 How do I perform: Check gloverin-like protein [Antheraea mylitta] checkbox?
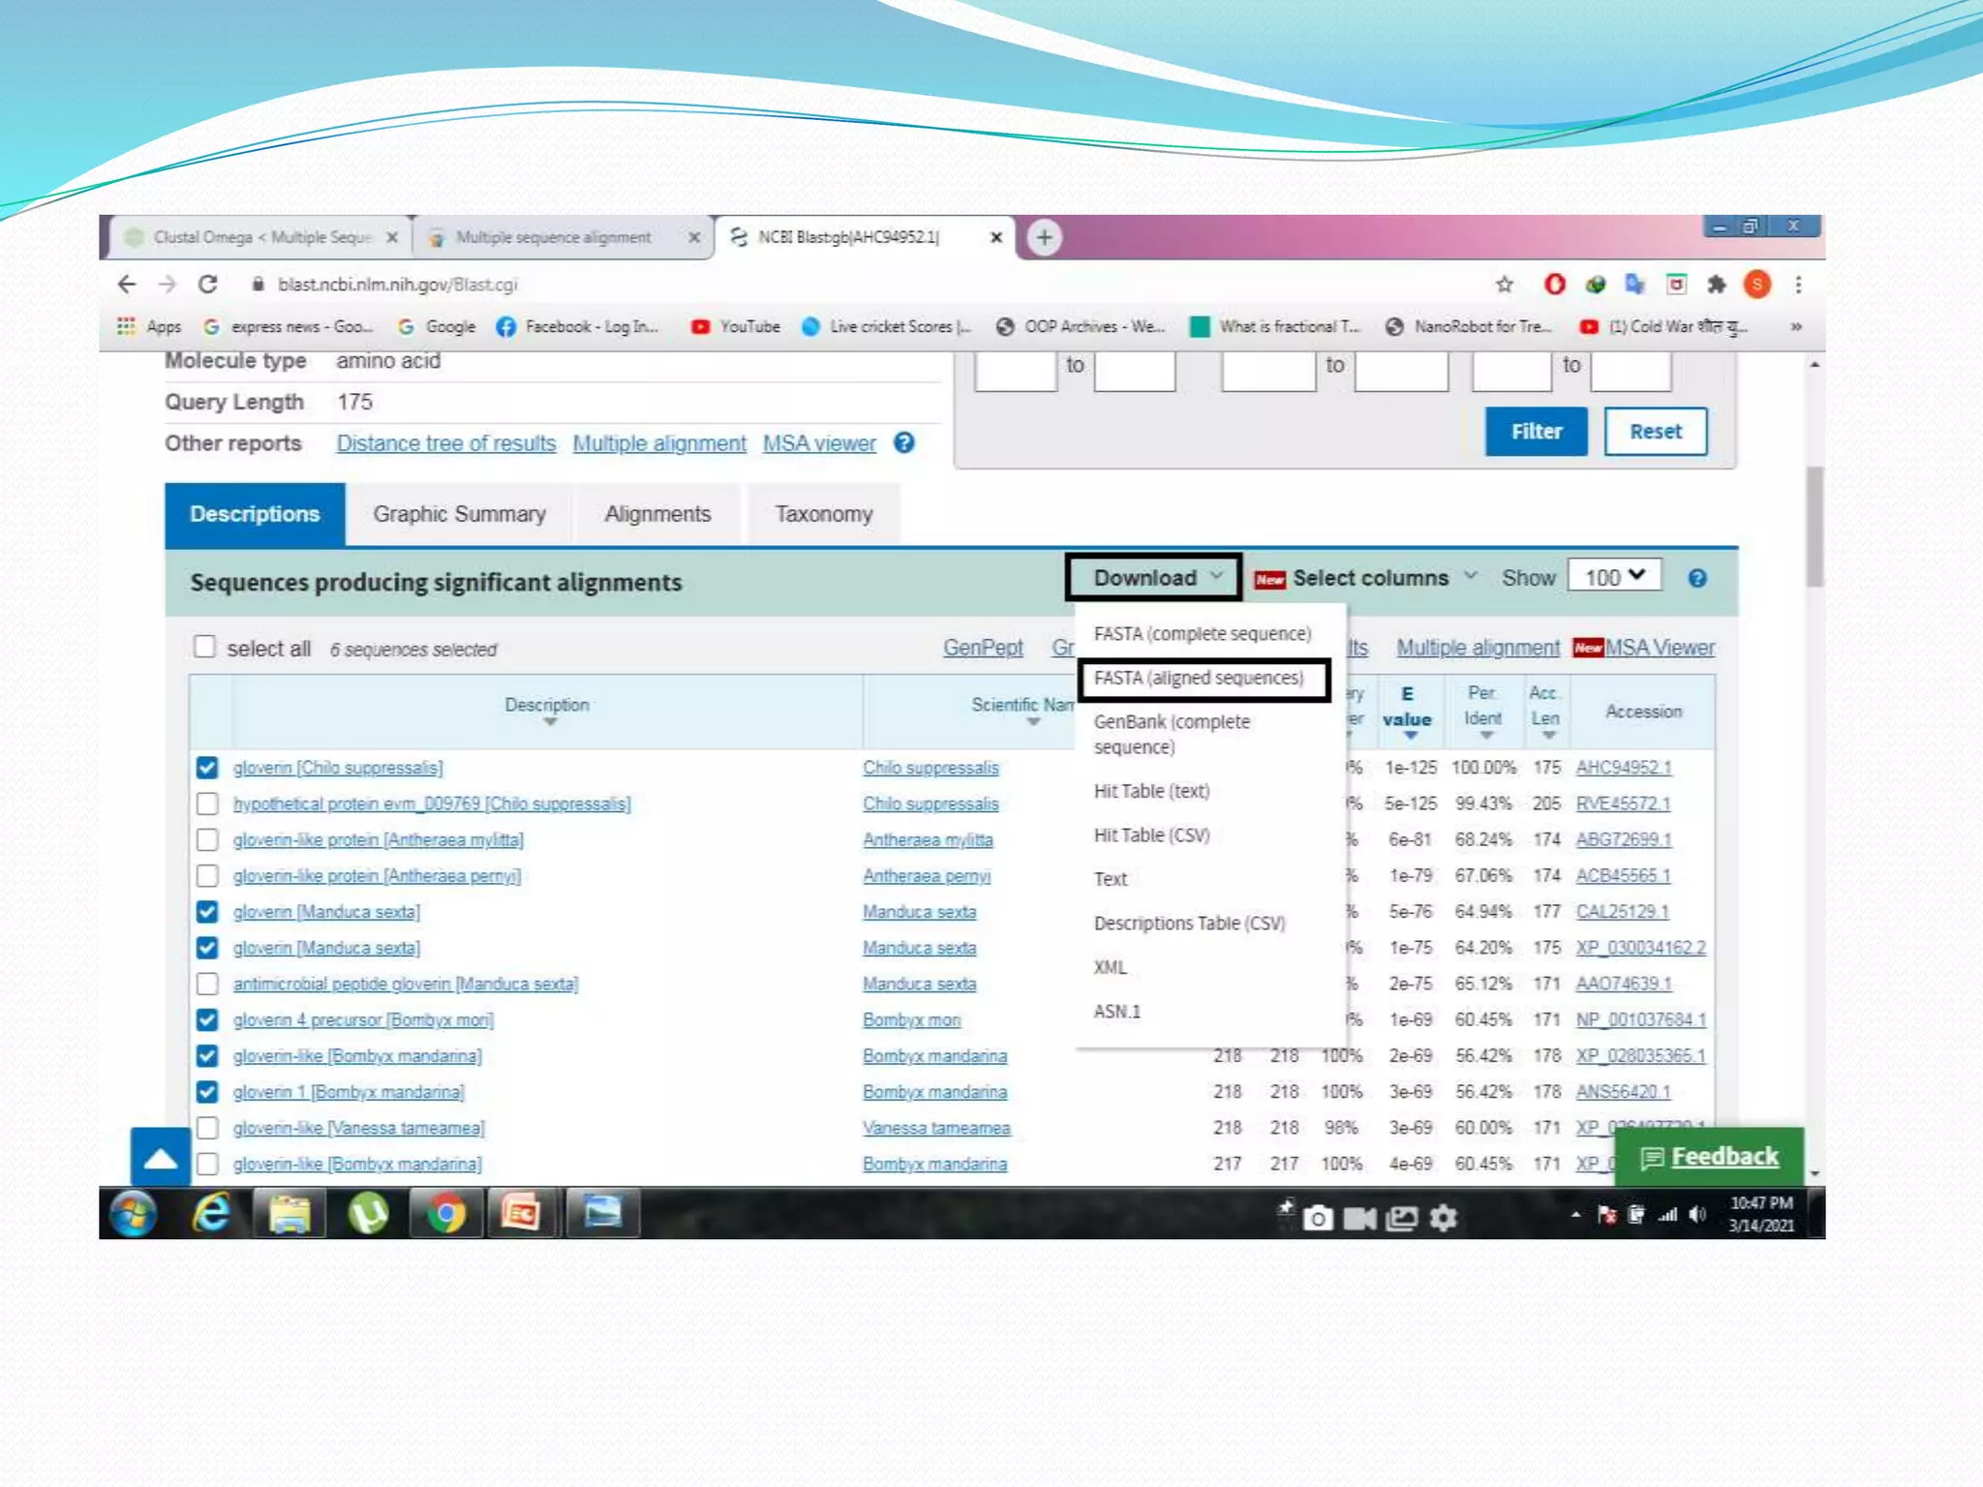tap(206, 840)
